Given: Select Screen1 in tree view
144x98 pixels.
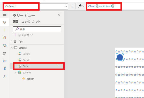Looking at the screenshot, I should (23, 48).
